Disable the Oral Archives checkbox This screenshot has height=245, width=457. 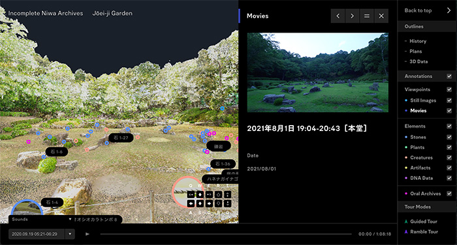pyautogui.click(x=449, y=194)
